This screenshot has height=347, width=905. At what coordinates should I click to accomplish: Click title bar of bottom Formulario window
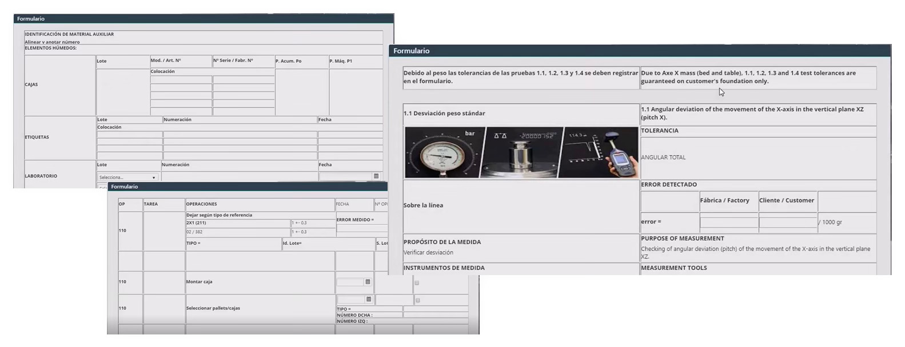[x=248, y=187]
